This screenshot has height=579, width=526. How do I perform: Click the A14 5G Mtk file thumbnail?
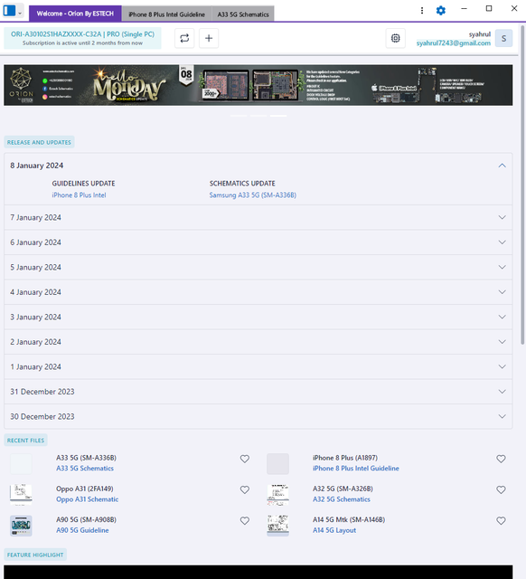(277, 526)
